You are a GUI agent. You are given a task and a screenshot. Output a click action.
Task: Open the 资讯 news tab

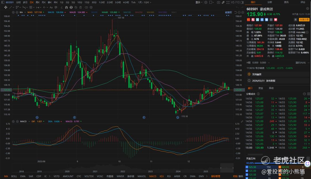tap(286, 2)
